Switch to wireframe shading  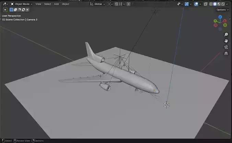pos(211,4)
